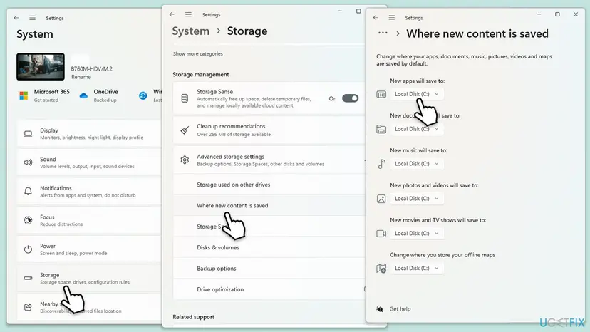The width and height of the screenshot is (590, 332).
Task: Turn off the Storage Sense toggle
Action: click(350, 98)
